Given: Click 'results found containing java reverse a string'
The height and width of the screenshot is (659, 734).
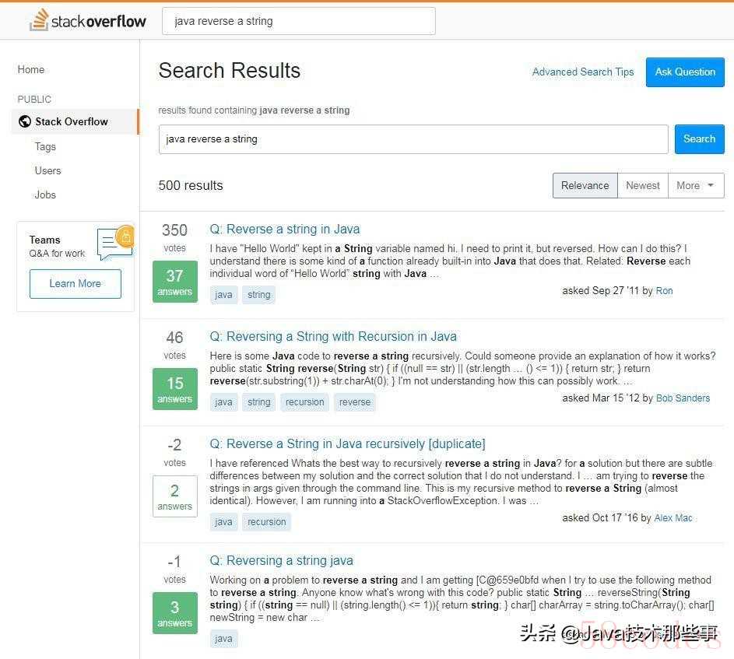Looking at the screenshot, I should tap(255, 110).
